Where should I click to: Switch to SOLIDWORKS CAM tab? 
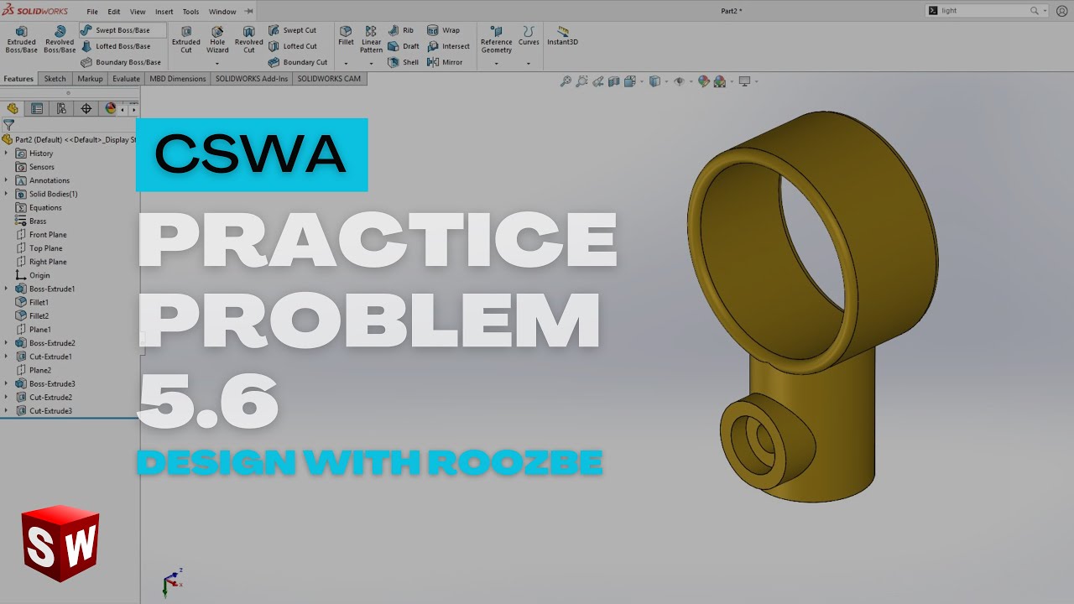click(x=329, y=79)
